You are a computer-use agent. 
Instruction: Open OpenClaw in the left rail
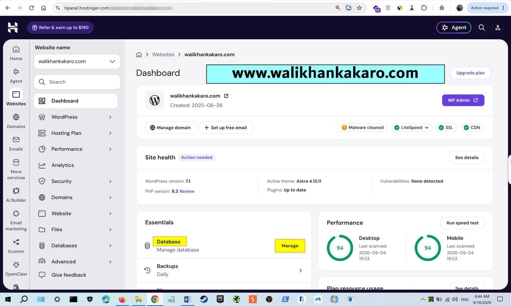(16, 269)
